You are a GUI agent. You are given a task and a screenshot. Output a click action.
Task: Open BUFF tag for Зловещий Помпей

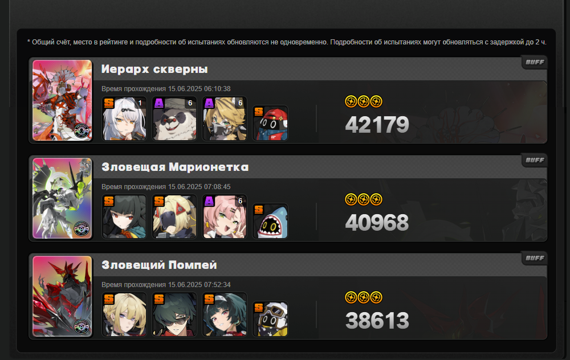535,258
